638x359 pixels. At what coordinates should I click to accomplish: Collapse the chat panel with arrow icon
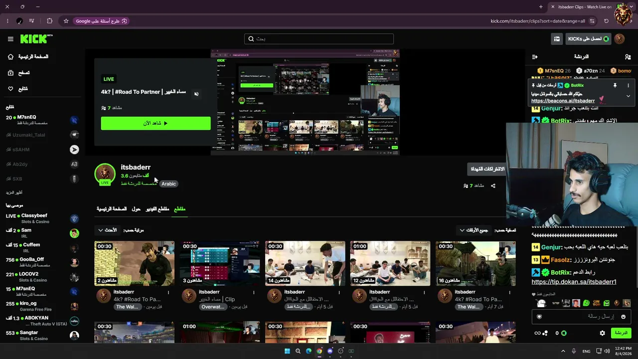(x=535, y=57)
